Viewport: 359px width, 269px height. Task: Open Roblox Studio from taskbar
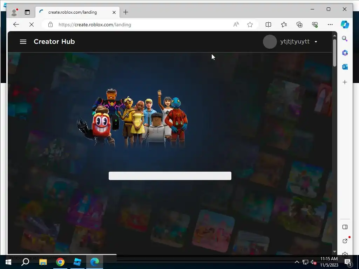coord(77,262)
